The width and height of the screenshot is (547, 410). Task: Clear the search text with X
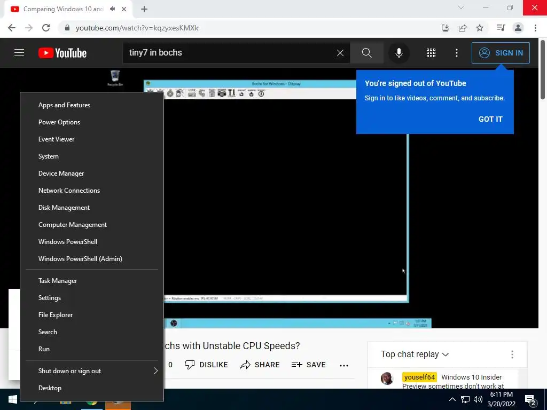(340, 53)
